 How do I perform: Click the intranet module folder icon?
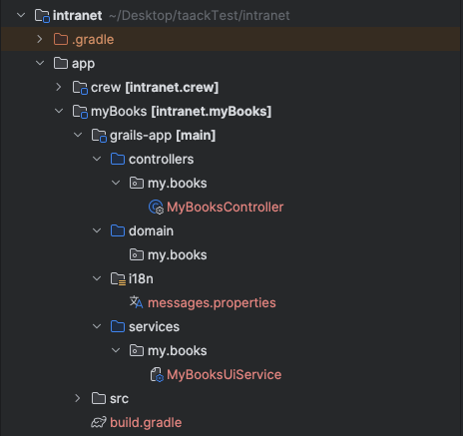42,15
